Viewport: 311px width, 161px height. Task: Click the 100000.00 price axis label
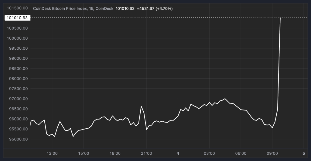(17, 38)
